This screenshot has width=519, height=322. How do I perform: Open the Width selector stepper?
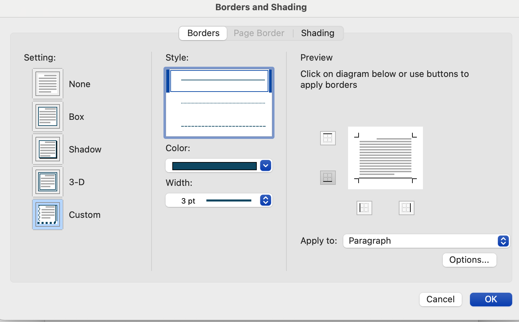(266, 200)
